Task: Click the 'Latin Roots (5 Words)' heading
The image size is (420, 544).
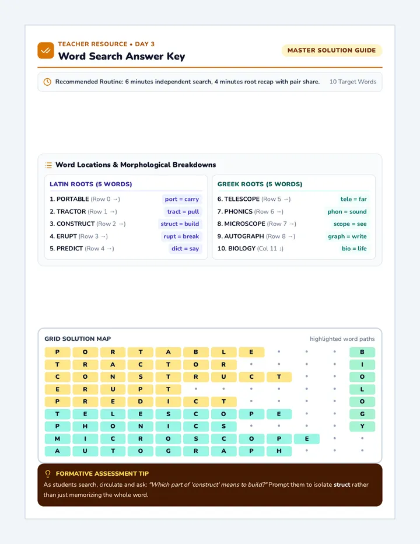Action: point(91,184)
